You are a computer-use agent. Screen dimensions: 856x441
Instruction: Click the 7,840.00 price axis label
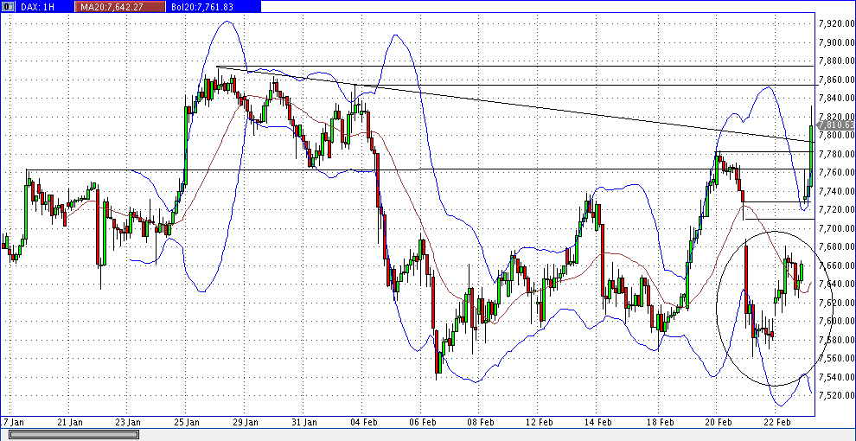click(x=835, y=98)
